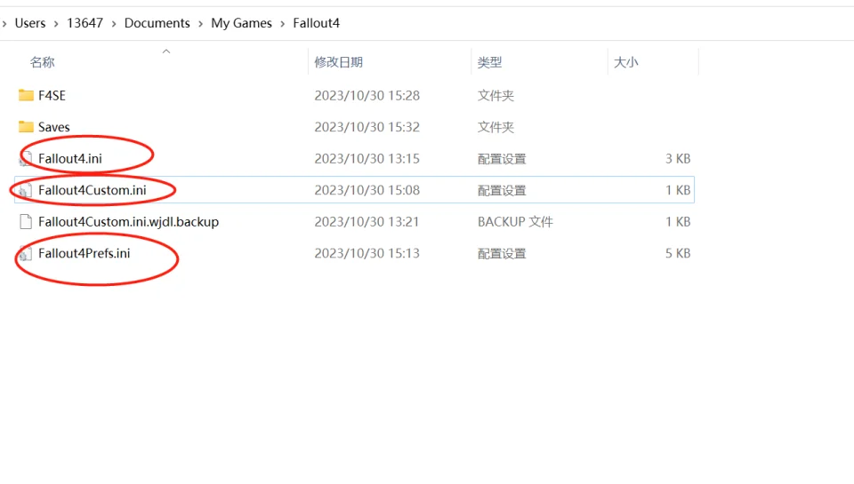Click the Users breadcrumb segment
Image resolution: width=854 pixels, height=484 pixels.
(x=30, y=23)
